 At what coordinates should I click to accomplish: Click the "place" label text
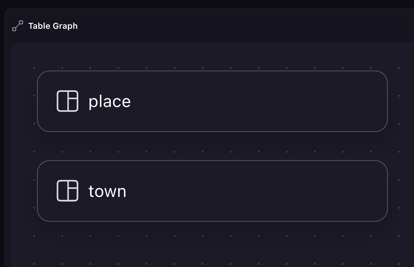pyautogui.click(x=110, y=102)
